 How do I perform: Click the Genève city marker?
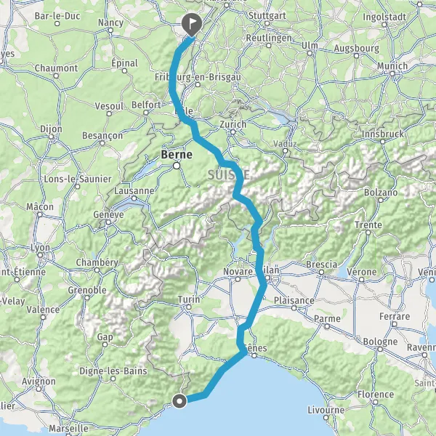[108, 222]
